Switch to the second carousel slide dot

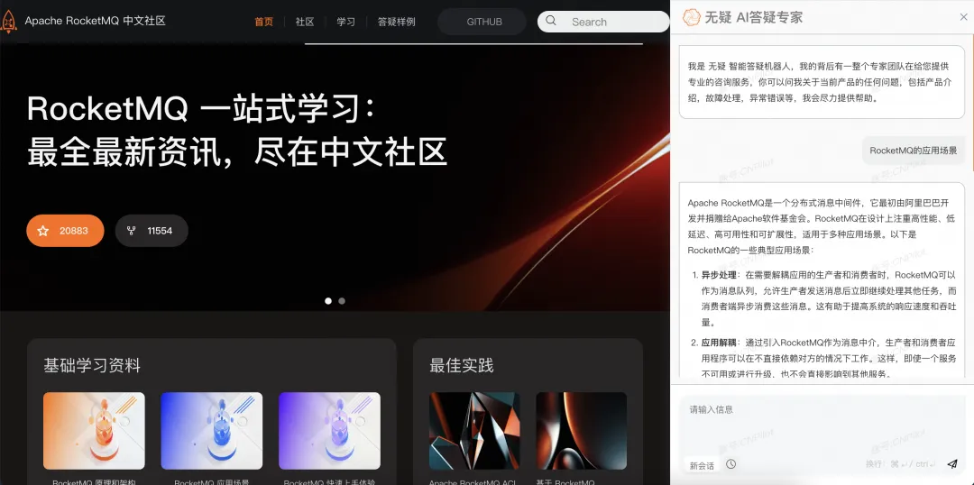(x=342, y=300)
